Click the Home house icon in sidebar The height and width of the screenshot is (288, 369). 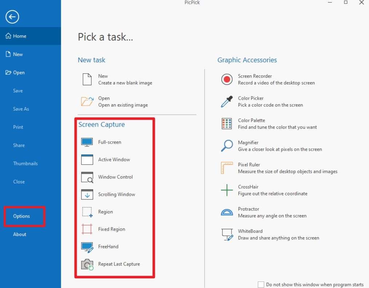pos(8,36)
